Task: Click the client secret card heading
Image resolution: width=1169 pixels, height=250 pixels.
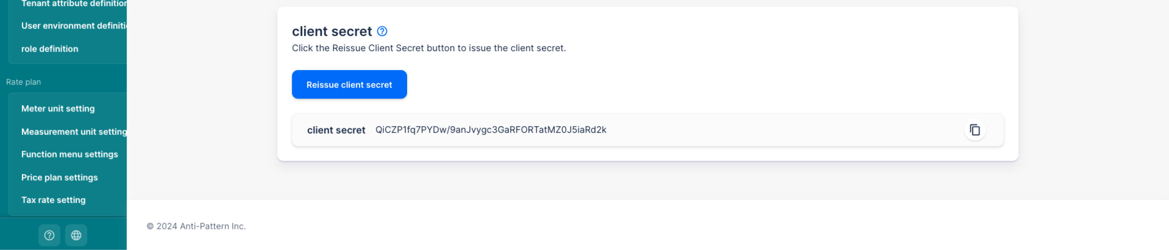Action: pos(332,31)
